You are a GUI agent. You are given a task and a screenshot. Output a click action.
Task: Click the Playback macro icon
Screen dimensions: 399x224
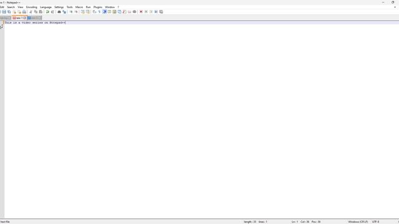click(x=151, y=12)
